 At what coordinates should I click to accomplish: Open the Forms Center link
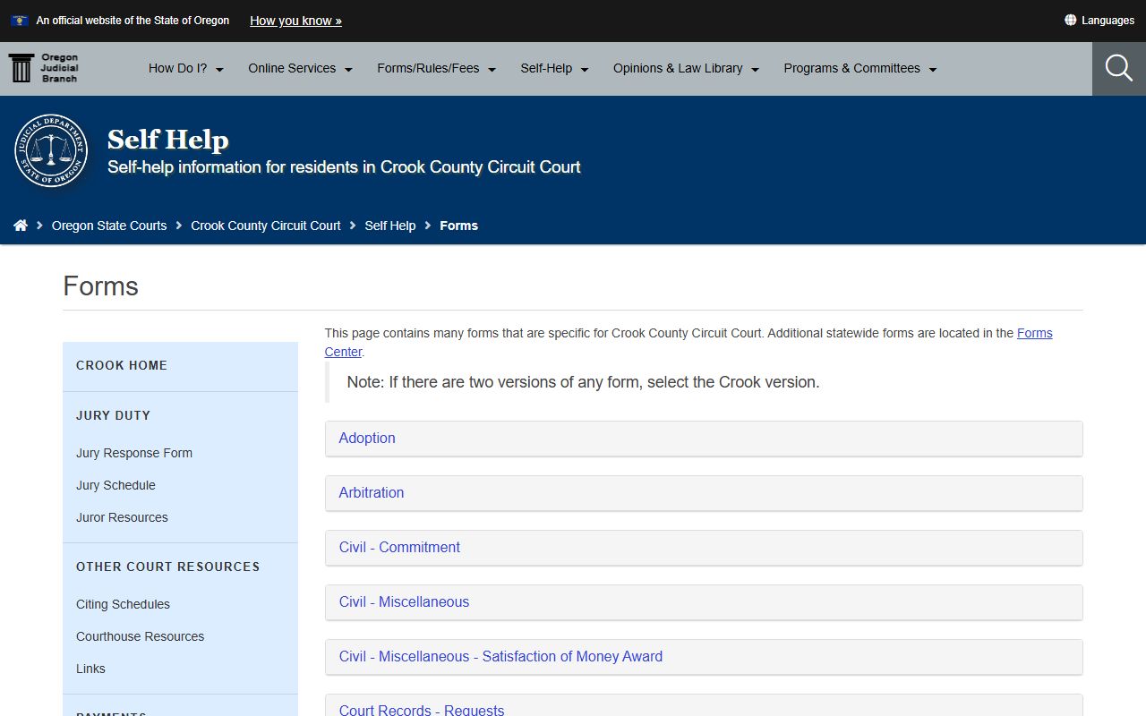click(1034, 333)
